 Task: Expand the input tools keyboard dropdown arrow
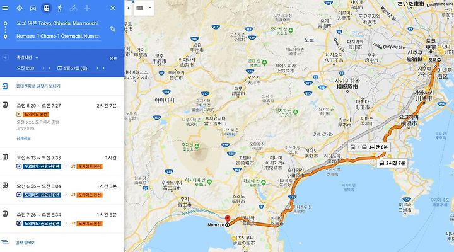point(150,8)
